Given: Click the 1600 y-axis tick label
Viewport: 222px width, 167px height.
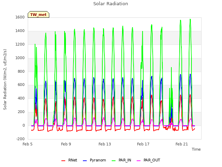Looking at the screenshot, I should point(20,17).
